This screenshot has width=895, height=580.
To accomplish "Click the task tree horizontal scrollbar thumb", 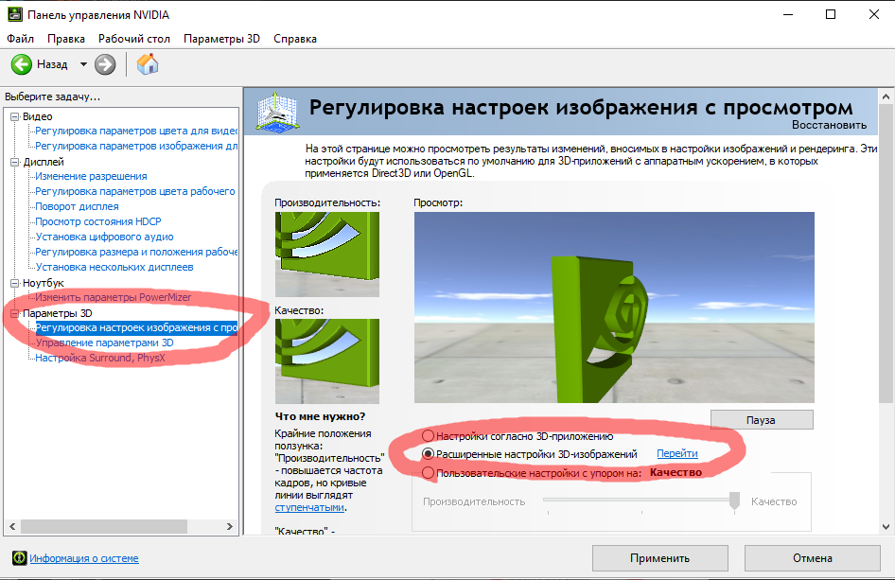I will click(104, 526).
